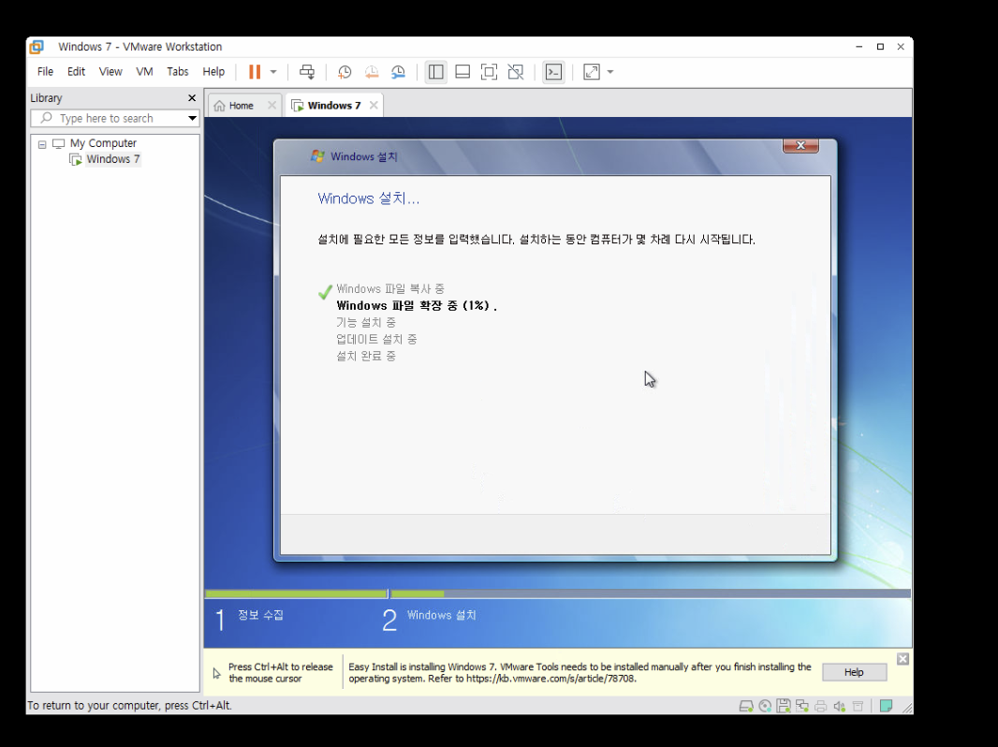This screenshot has width=998, height=747.
Task: Click the '기능 설치 중' step text
Action: [366, 323]
